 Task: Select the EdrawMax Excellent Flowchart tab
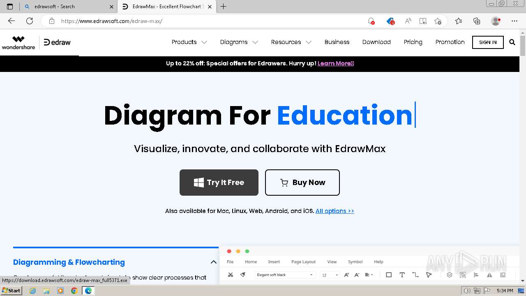click(x=166, y=7)
